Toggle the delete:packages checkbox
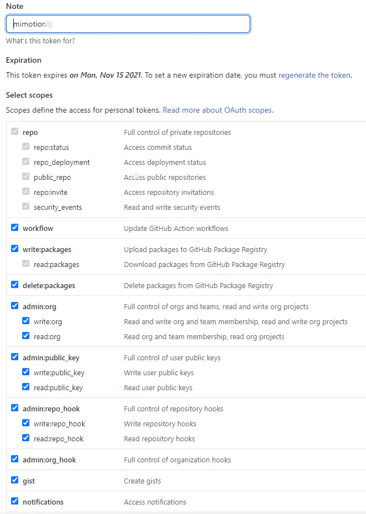Viewport: 366px width, 514px height. (15, 285)
